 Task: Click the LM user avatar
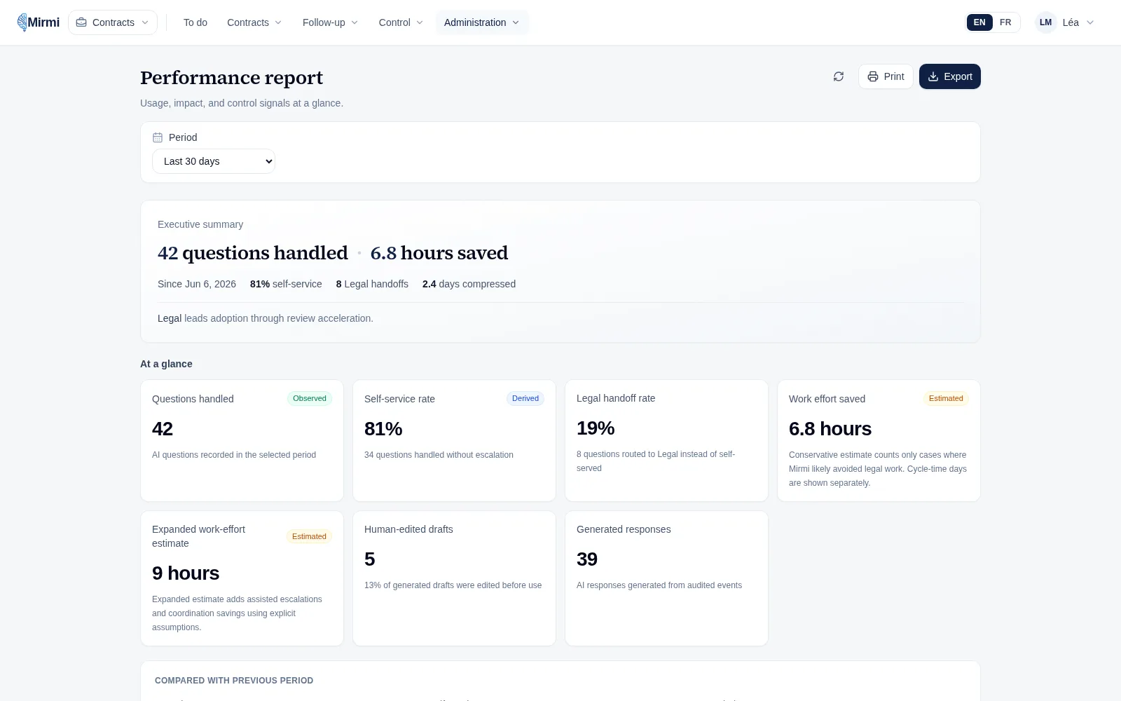tap(1045, 22)
